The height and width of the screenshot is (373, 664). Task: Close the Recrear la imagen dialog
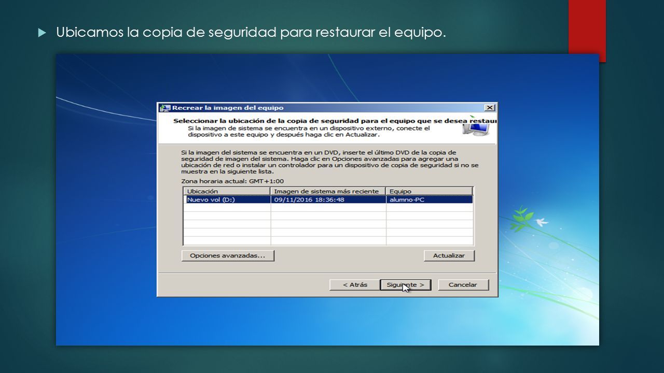489,108
